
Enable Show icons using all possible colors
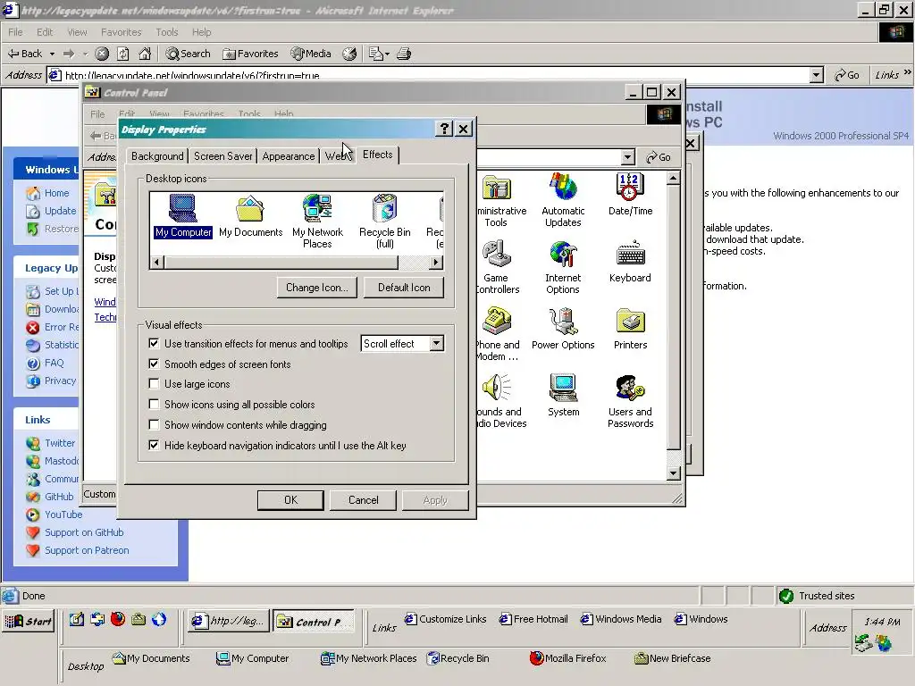pos(154,404)
